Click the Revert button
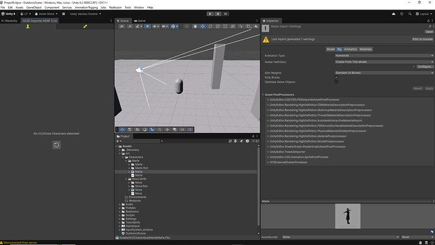The height and width of the screenshot is (245, 435). click(x=418, y=89)
